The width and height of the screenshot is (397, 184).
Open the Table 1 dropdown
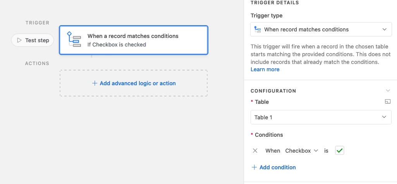click(x=321, y=117)
